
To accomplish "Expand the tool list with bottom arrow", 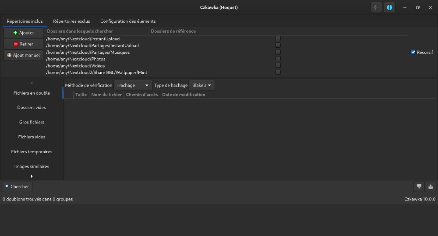I will tap(32, 176).
